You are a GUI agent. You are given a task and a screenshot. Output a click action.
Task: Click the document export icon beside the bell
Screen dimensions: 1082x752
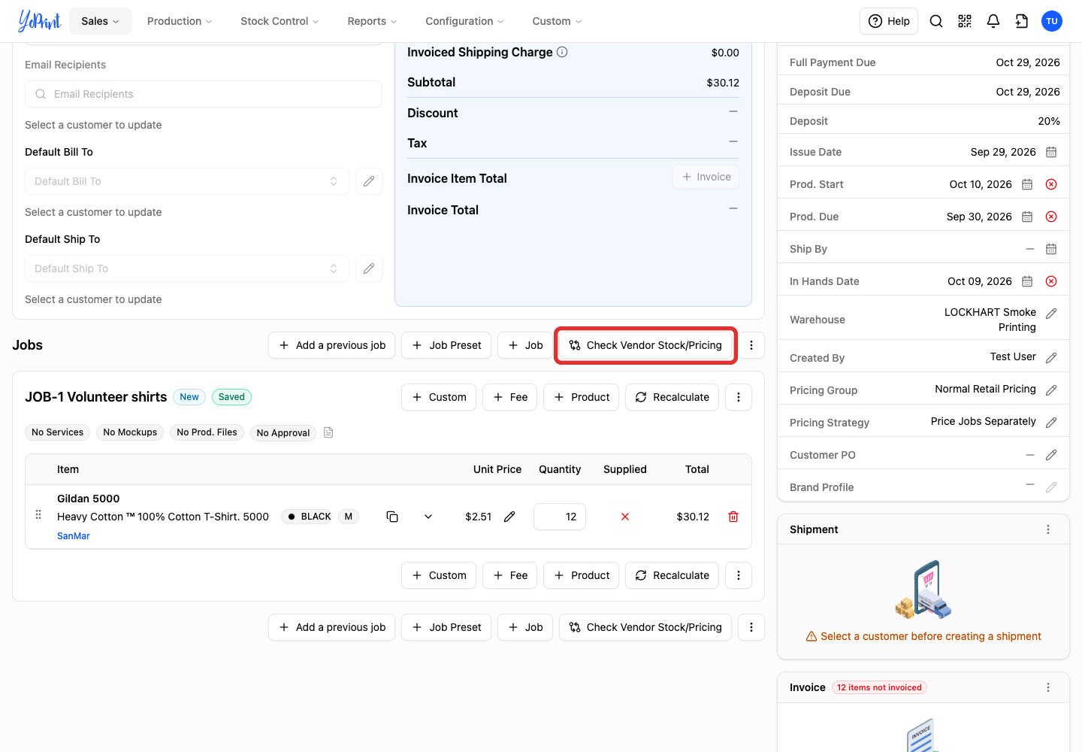[x=1022, y=21]
